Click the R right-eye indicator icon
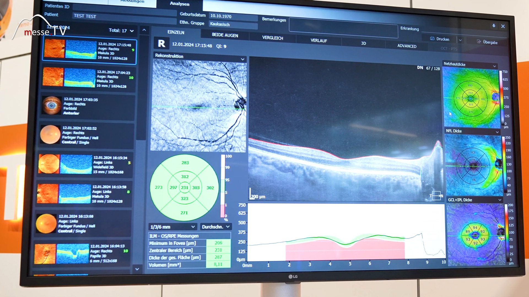This screenshot has height=297, width=529. pos(161,43)
